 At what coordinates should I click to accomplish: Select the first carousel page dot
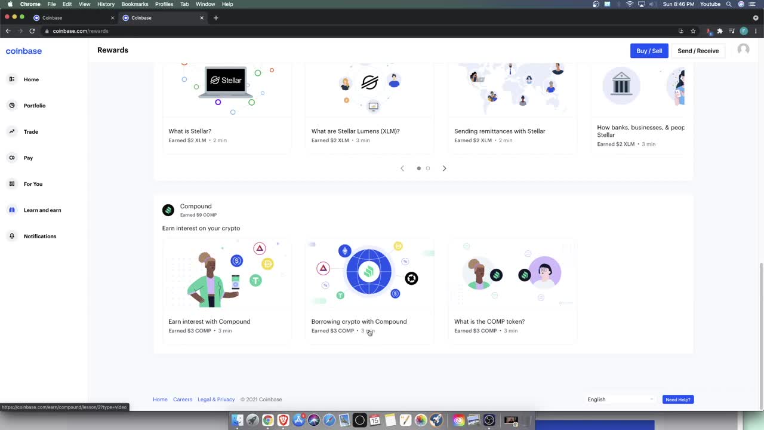(x=419, y=168)
